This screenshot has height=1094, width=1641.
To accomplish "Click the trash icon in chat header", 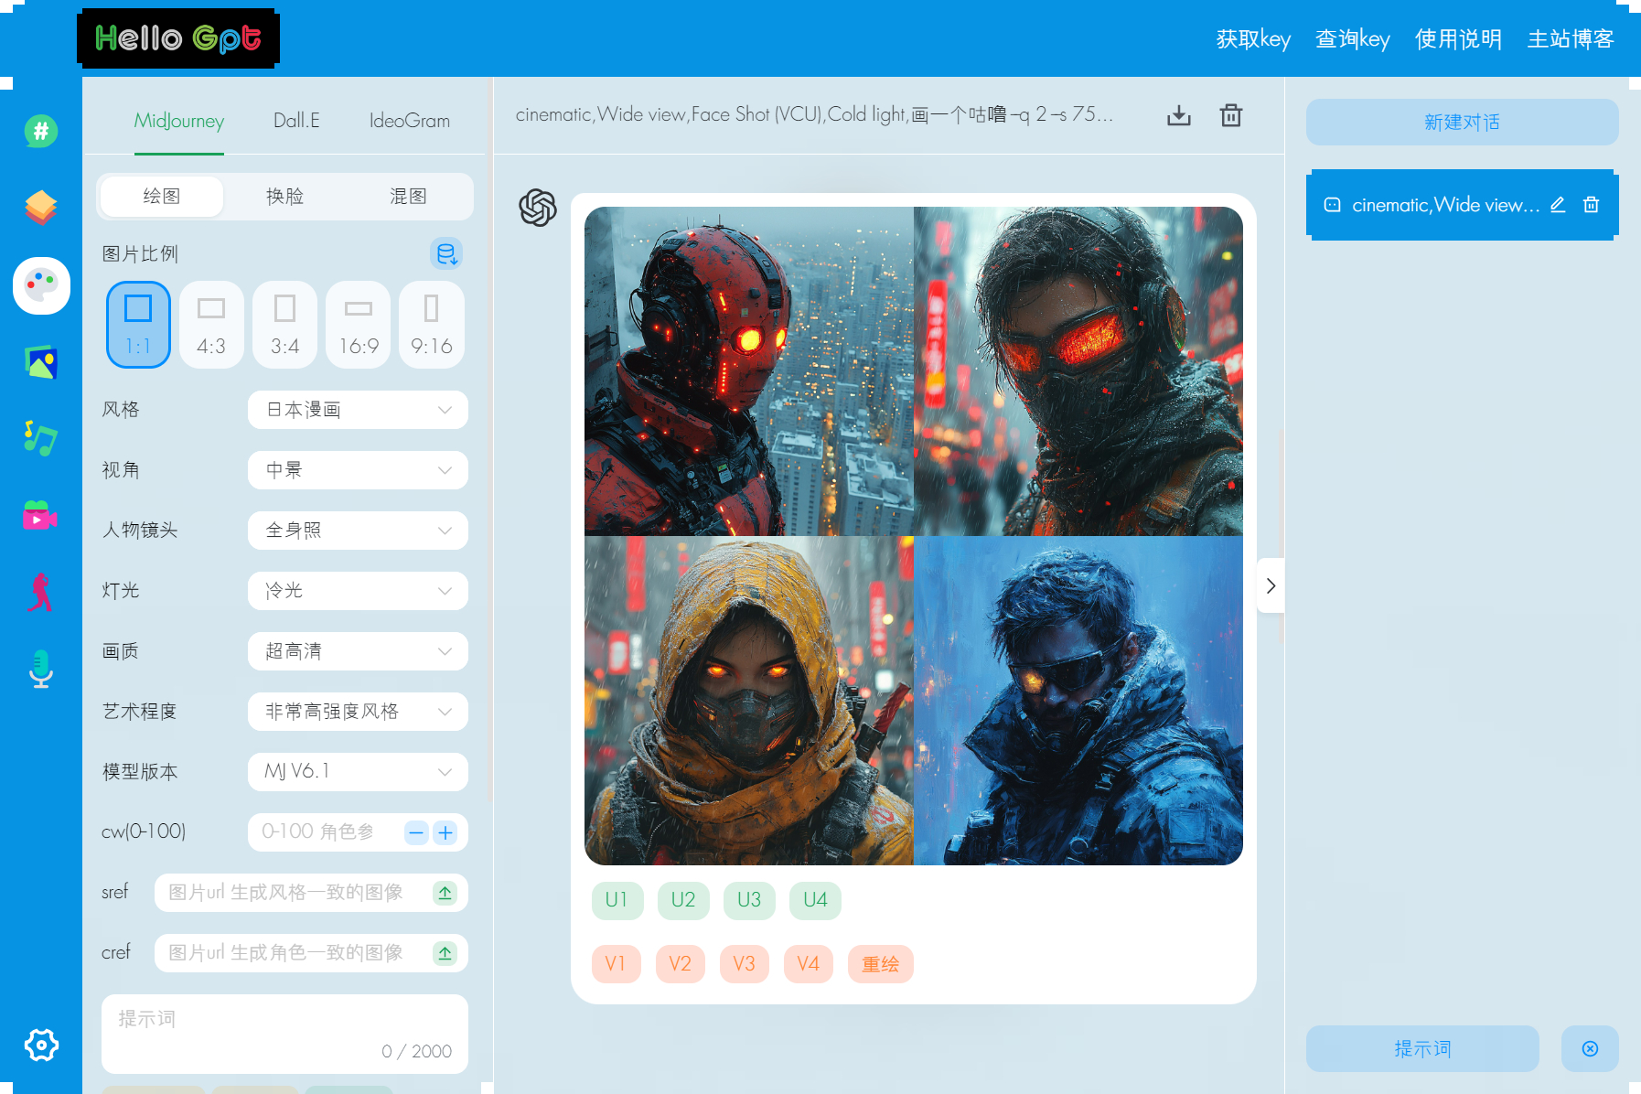I will tap(1231, 115).
